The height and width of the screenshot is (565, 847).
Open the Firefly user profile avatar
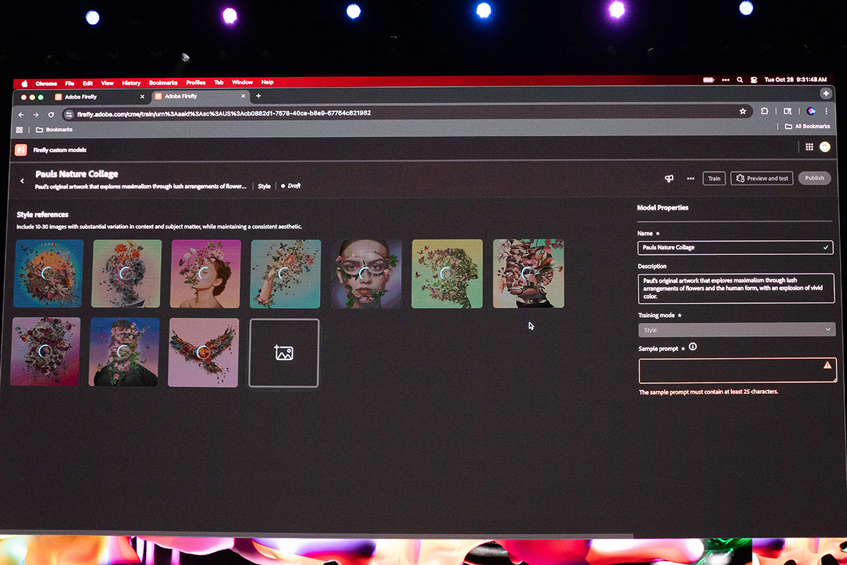click(x=825, y=147)
